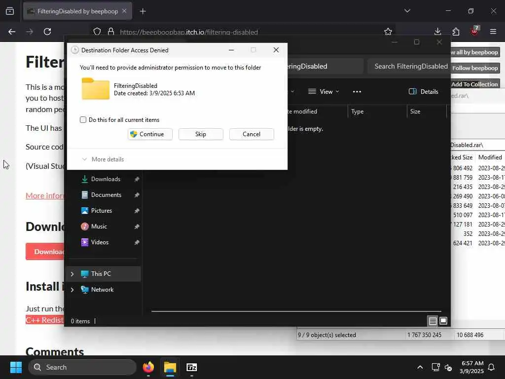The height and width of the screenshot is (379, 505).
Task: Open a new Firefox tab
Action: tap(143, 11)
